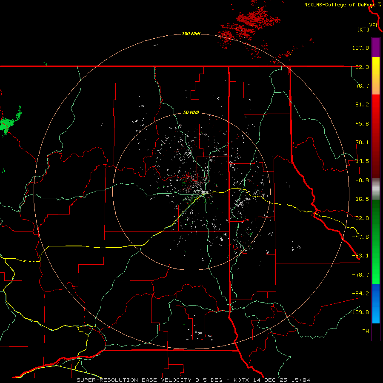Click the 100 NMI range ring label

[x=191, y=34]
